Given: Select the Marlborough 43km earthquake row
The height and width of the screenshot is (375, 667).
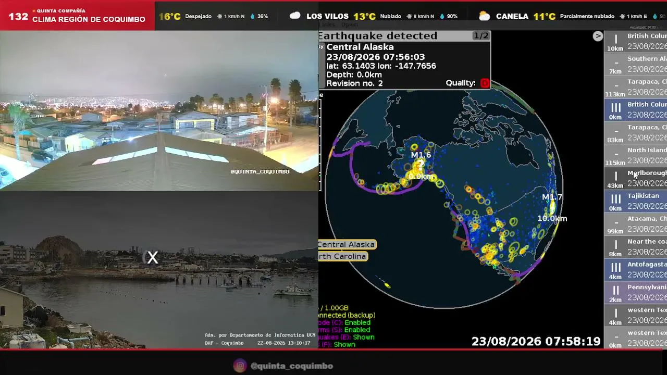Looking at the screenshot, I should pyautogui.click(x=636, y=179).
